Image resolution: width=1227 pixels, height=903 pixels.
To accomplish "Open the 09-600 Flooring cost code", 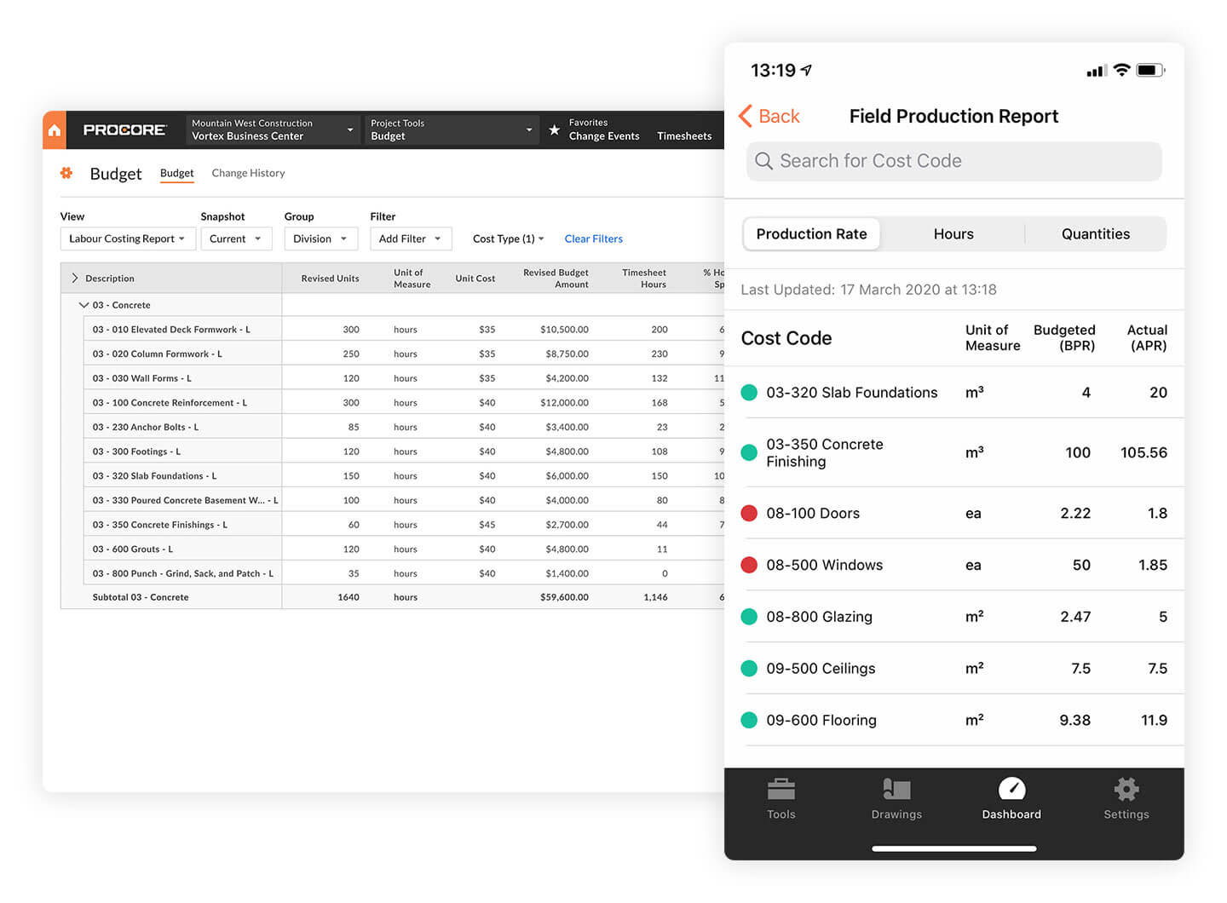I will tap(953, 720).
